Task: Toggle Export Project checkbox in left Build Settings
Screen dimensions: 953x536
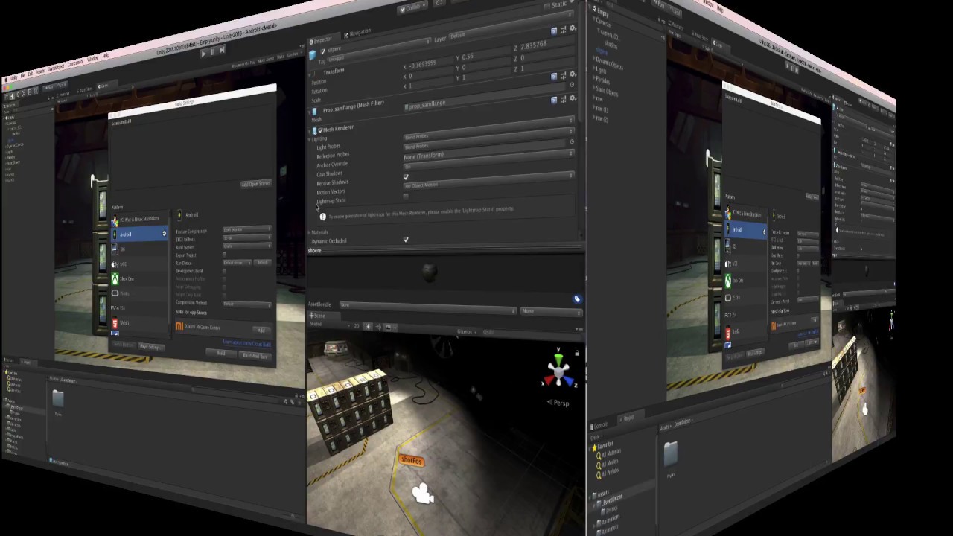Action: pyautogui.click(x=224, y=255)
